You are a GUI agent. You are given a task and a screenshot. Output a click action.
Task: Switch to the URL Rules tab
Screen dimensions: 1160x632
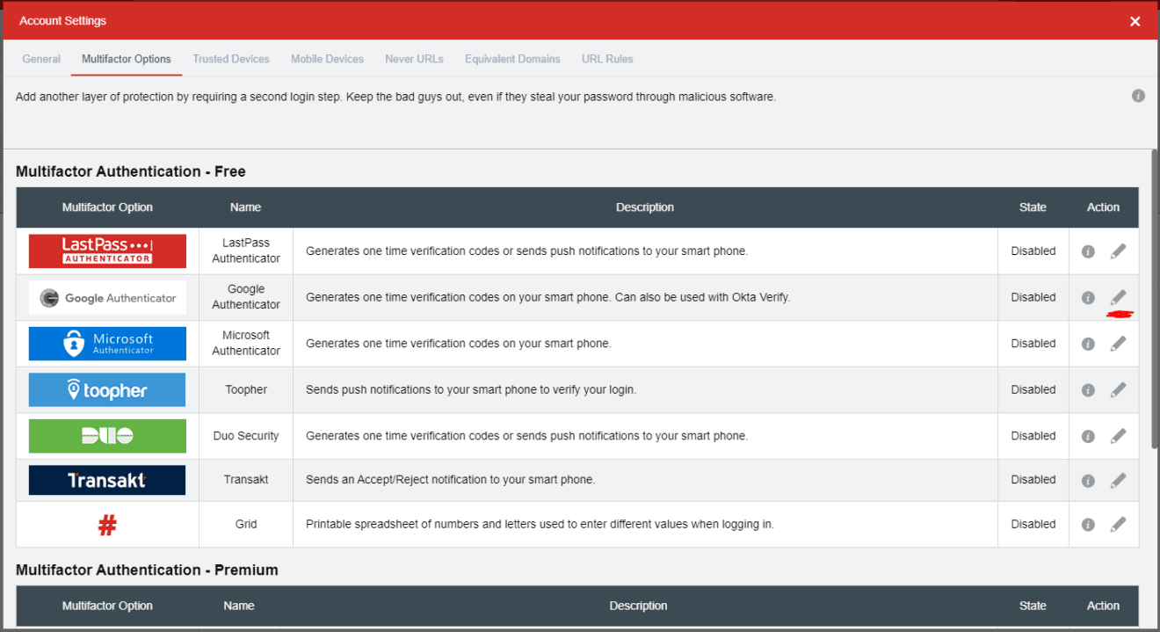(607, 59)
